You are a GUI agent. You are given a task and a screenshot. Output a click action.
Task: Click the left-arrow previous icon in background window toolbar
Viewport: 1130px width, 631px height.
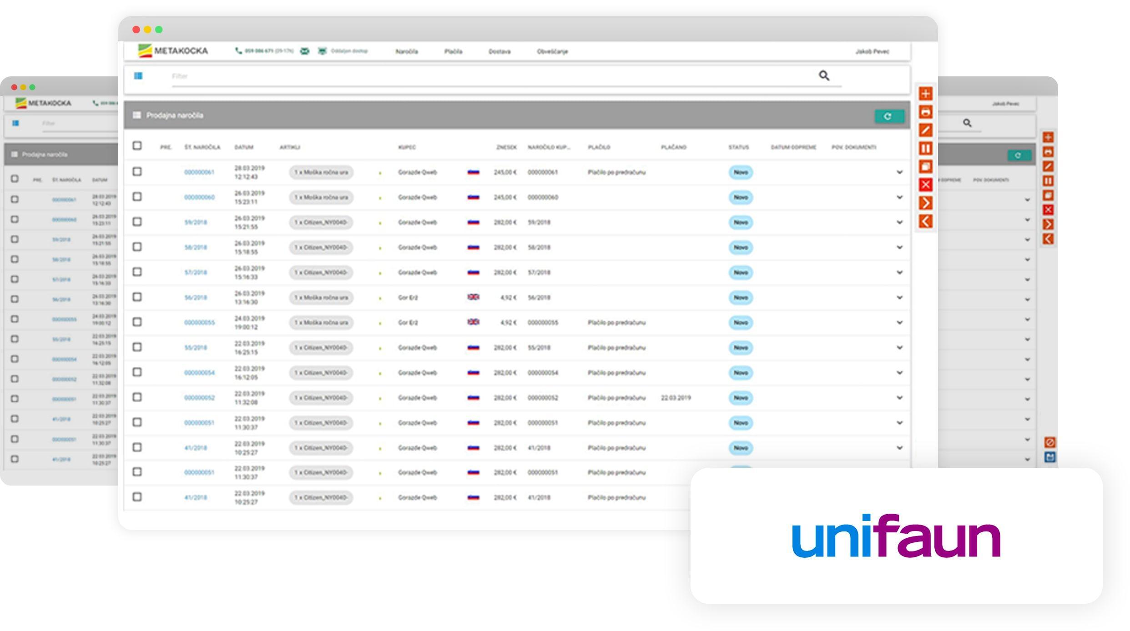point(1048,239)
